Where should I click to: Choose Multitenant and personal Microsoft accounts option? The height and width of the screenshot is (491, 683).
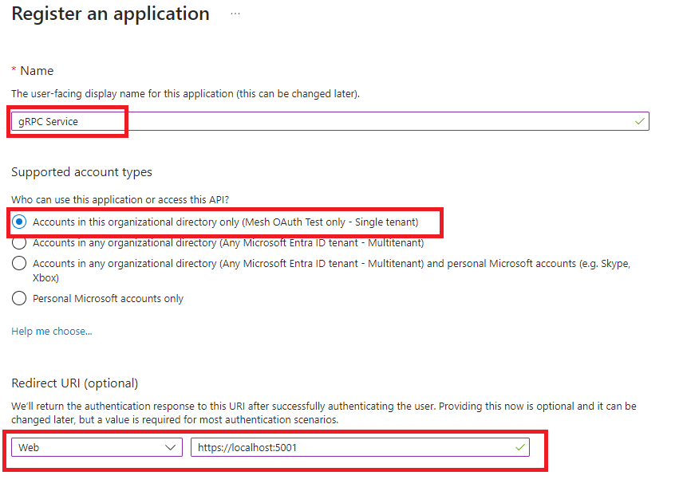click(20, 263)
